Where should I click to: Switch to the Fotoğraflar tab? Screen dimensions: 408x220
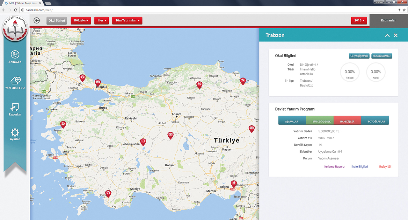[376, 121]
